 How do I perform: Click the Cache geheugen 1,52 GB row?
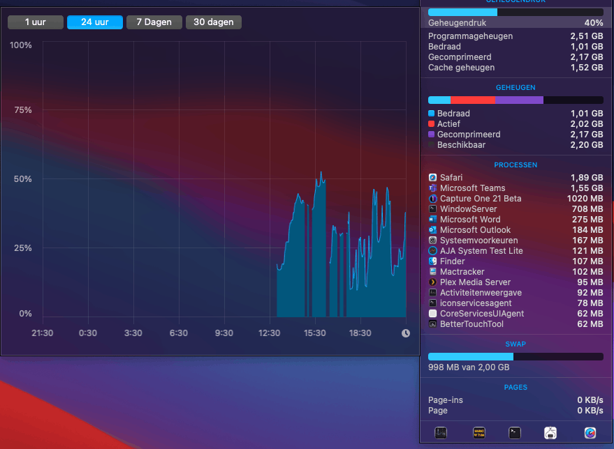516,68
